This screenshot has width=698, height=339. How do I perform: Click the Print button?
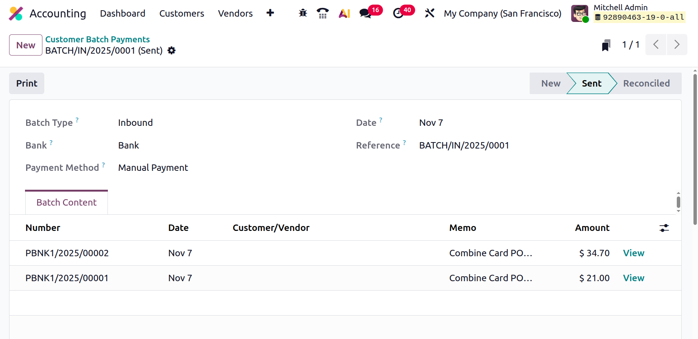click(x=26, y=84)
